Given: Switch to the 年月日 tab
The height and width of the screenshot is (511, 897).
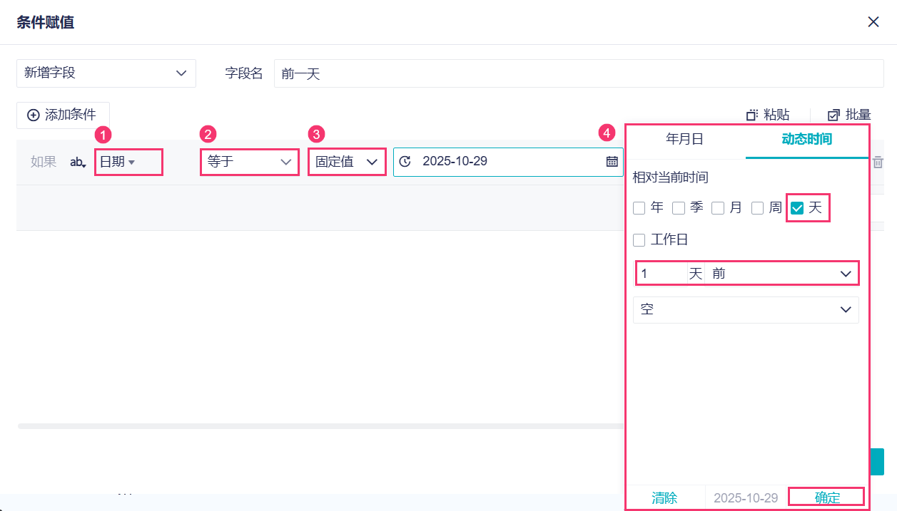Looking at the screenshot, I should click(684, 139).
